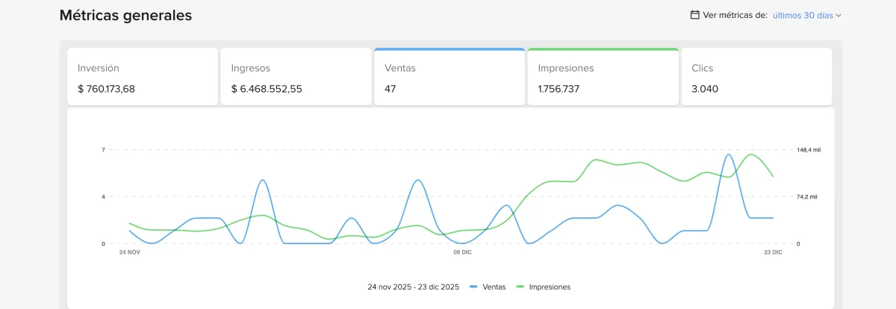Click the chevron next to últimos 30 días

coord(839,15)
